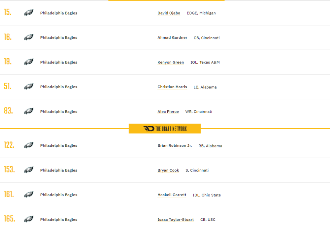Click the Eagles logo beside pick 165
Image resolution: width=330 pixels, height=231 pixels.
pyautogui.click(x=29, y=219)
